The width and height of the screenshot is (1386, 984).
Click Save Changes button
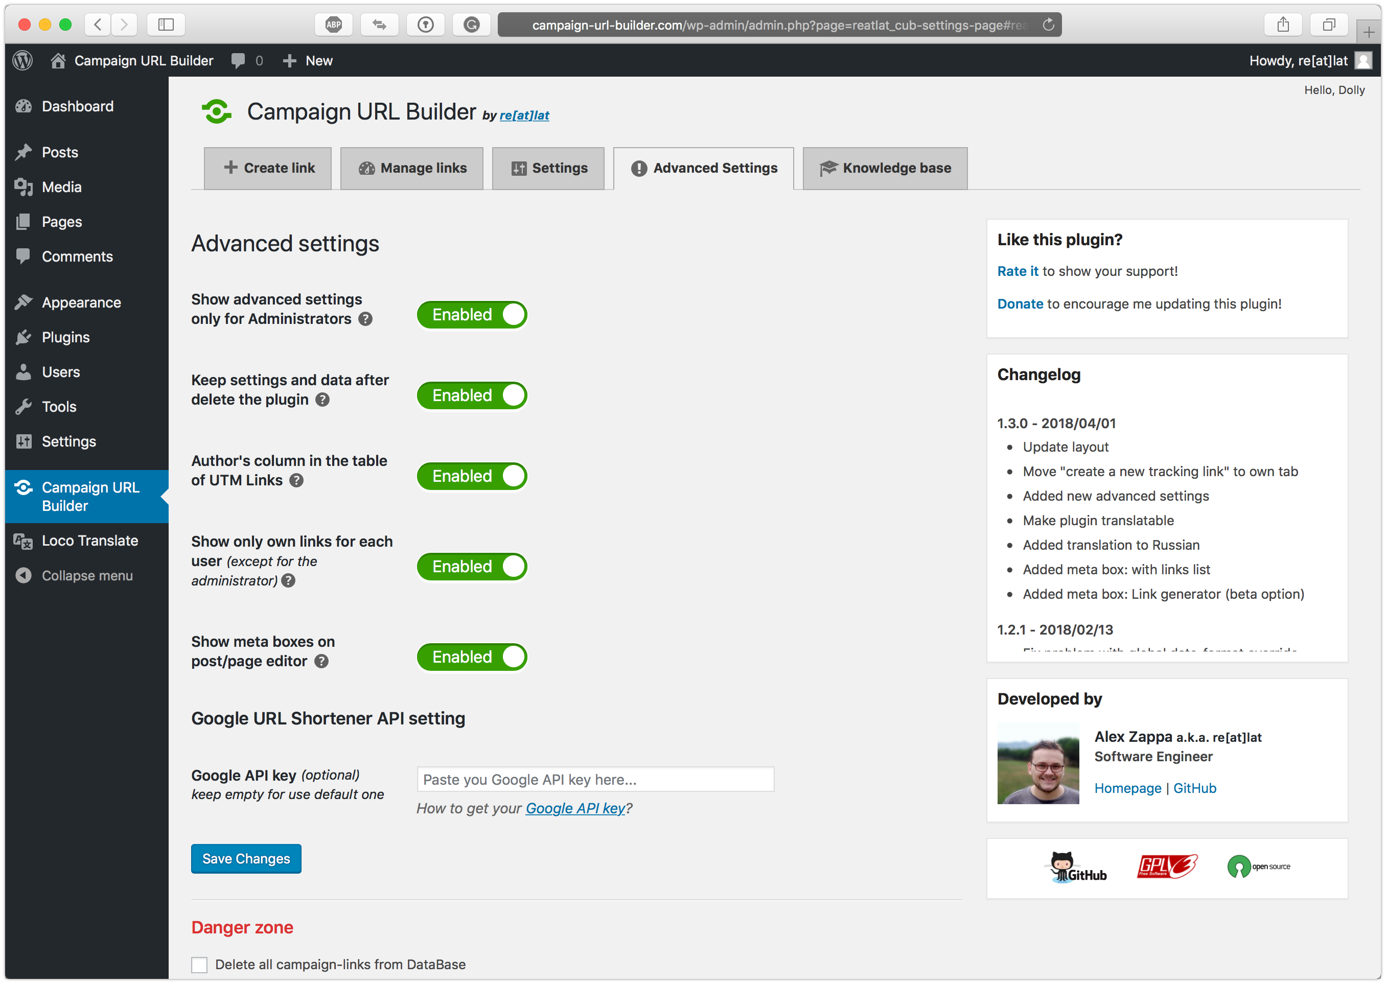pos(246,859)
